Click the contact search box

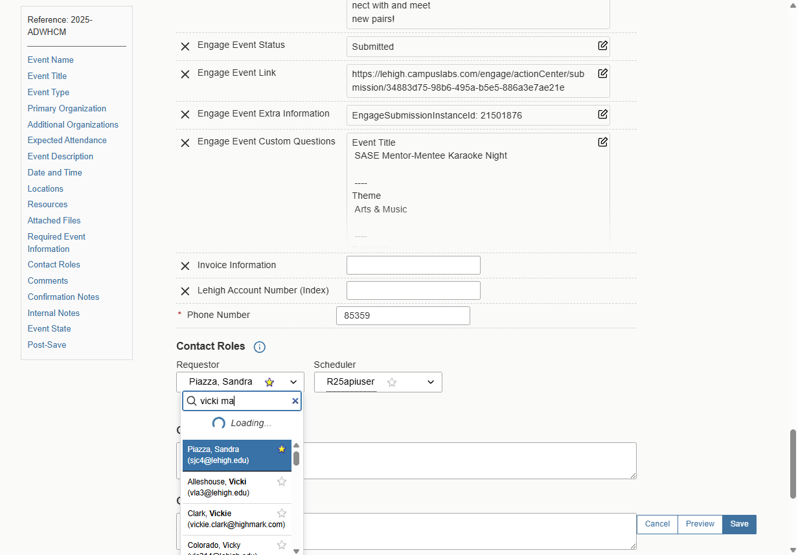[242, 401]
